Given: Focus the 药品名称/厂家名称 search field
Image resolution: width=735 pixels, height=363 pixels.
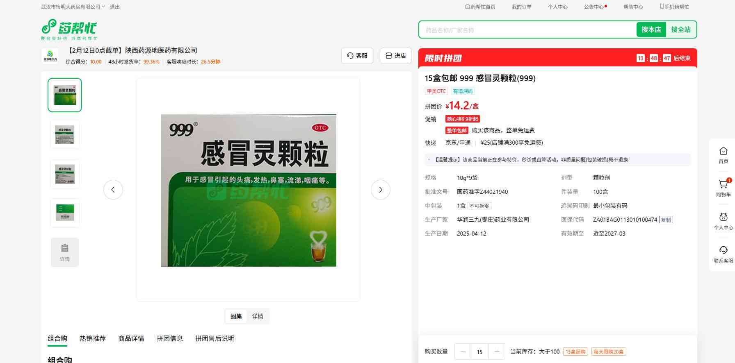Looking at the screenshot, I should click(x=527, y=30).
